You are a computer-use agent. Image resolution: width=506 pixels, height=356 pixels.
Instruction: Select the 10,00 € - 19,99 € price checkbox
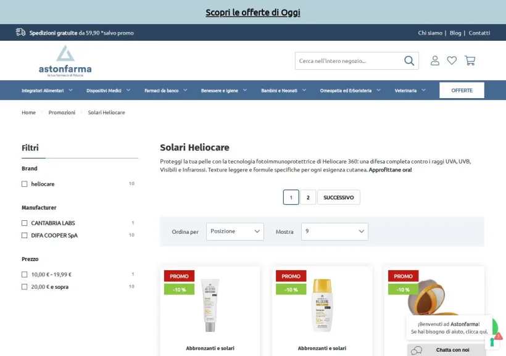[25, 275]
